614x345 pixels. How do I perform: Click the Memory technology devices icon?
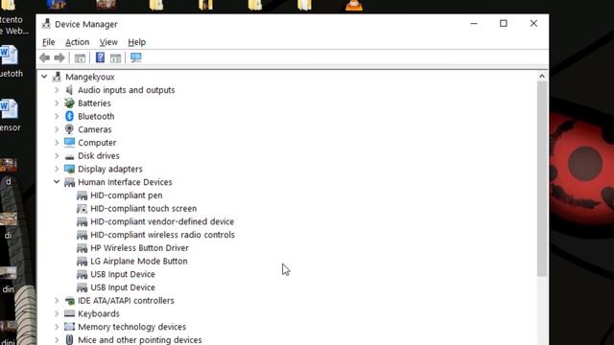pos(69,327)
